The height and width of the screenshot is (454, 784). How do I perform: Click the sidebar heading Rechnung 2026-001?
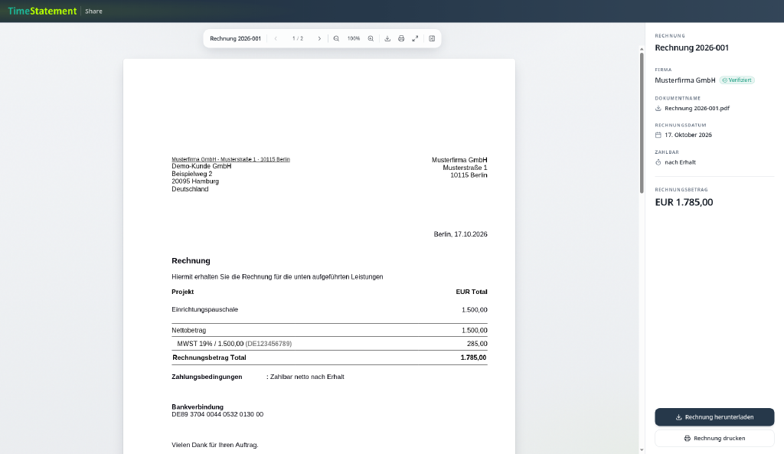(692, 47)
